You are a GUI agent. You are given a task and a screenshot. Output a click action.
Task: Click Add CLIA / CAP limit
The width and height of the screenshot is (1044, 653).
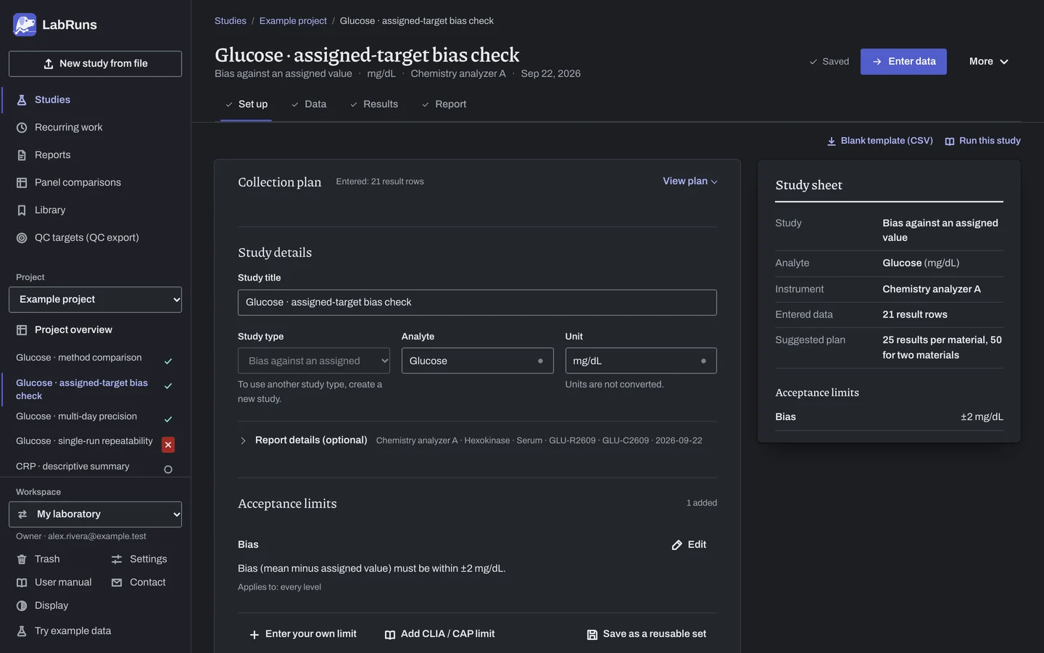[x=439, y=634]
